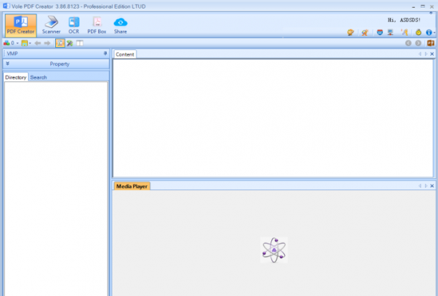
Task: Click Media Player tabs left arrow
Action: pos(420,186)
